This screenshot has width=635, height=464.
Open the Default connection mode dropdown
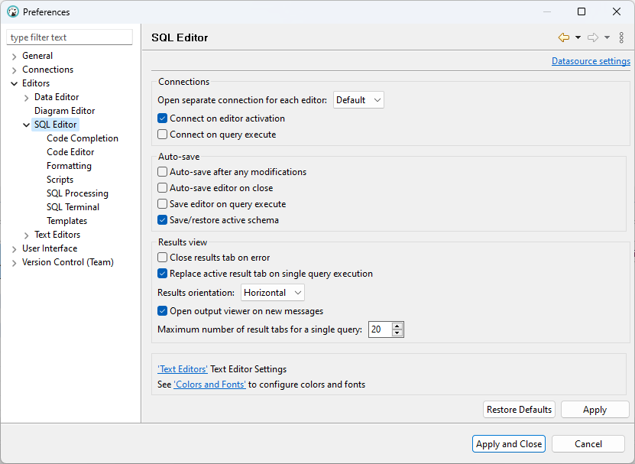[x=358, y=99]
